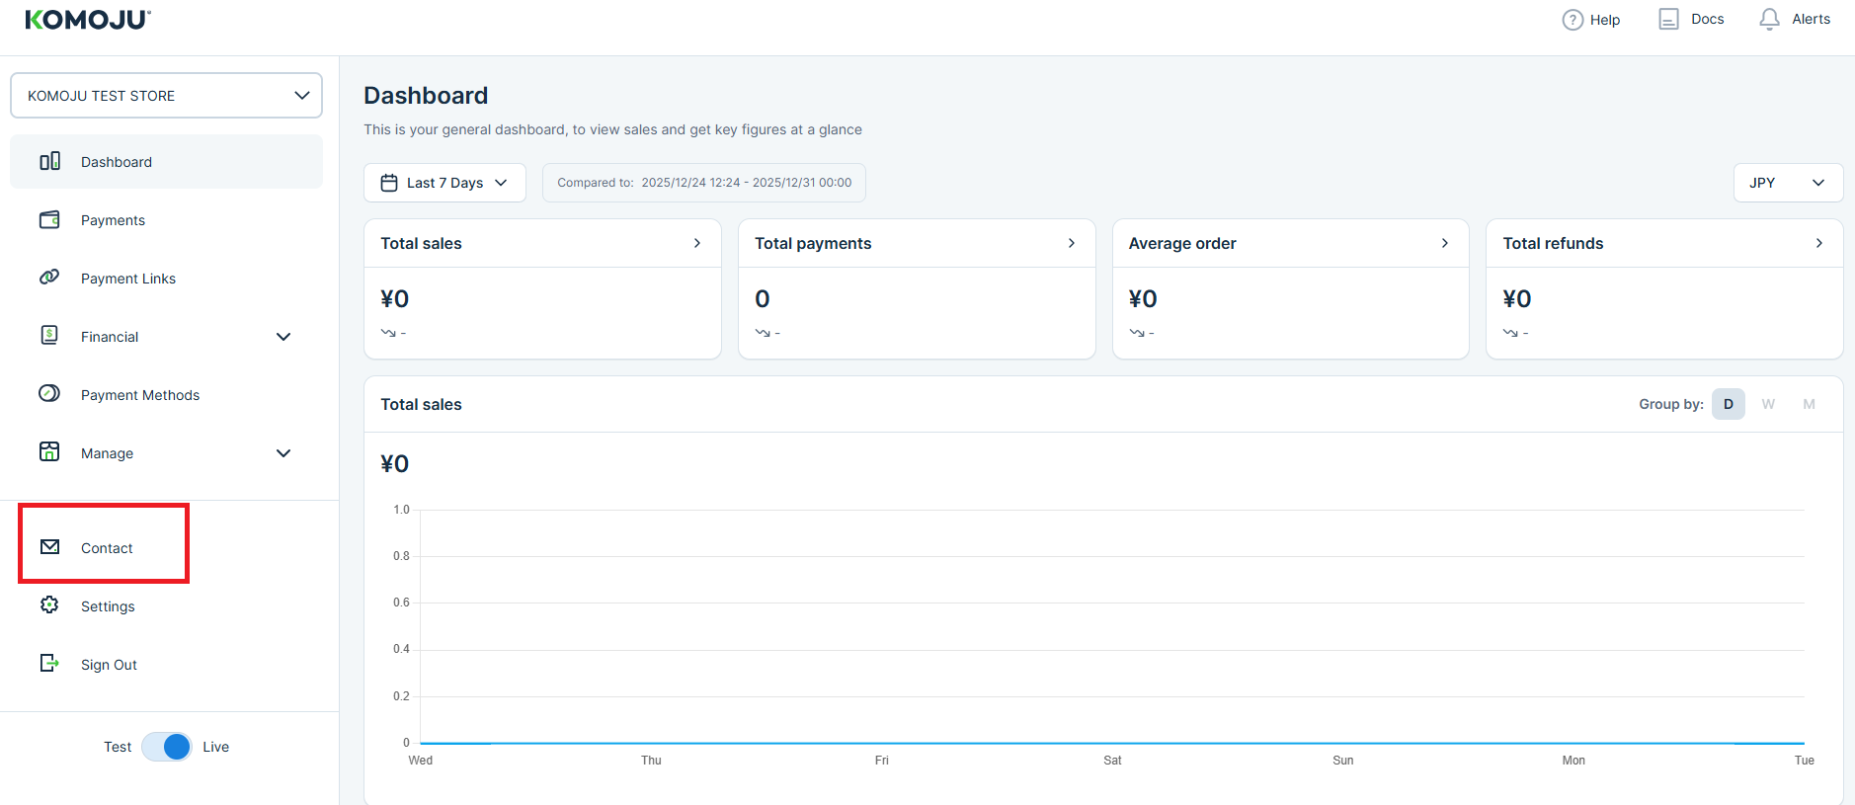Viewport: 1855px width, 805px height.
Task: Expand the Financial submenu chevron
Action: pyautogui.click(x=283, y=337)
